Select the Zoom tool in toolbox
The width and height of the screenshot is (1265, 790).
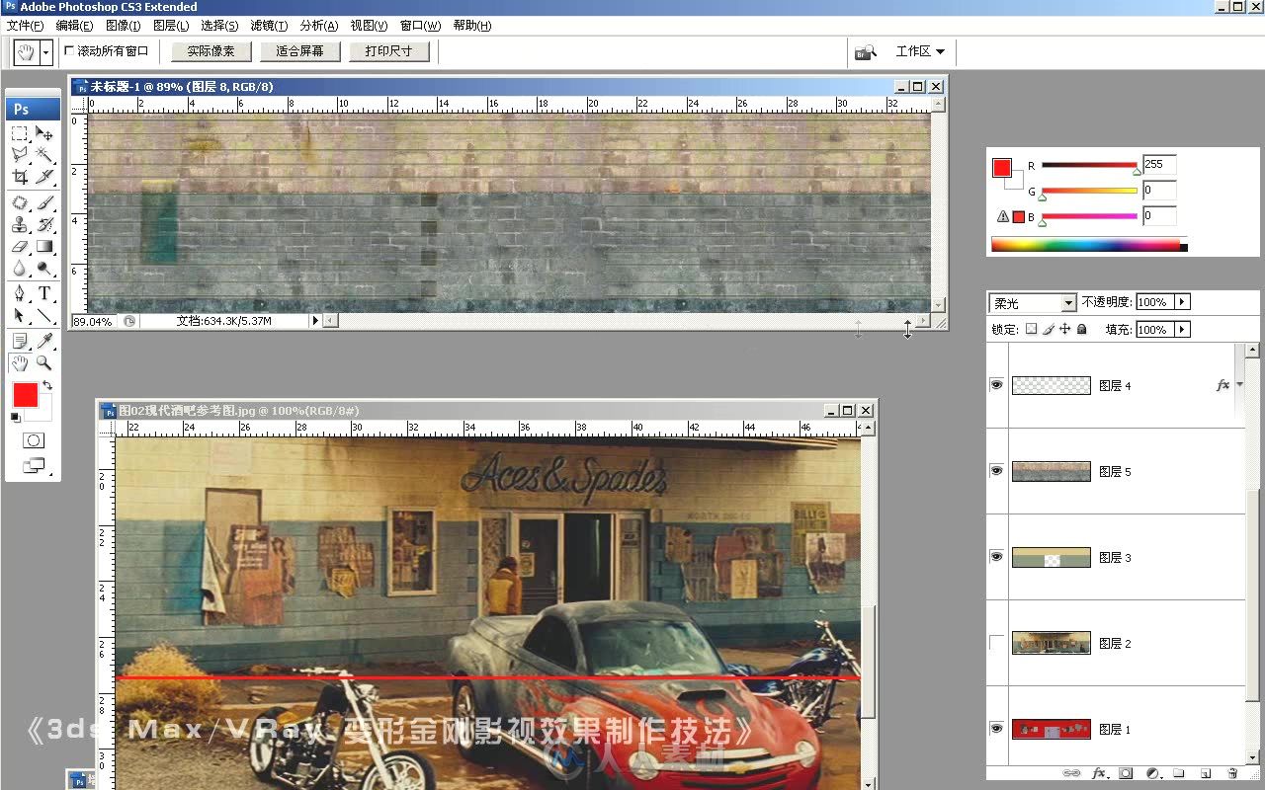click(44, 363)
